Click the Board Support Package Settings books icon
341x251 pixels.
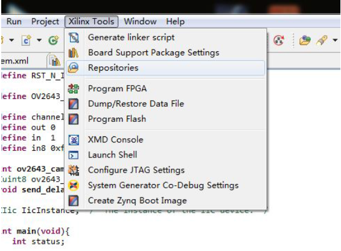point(74,52)
